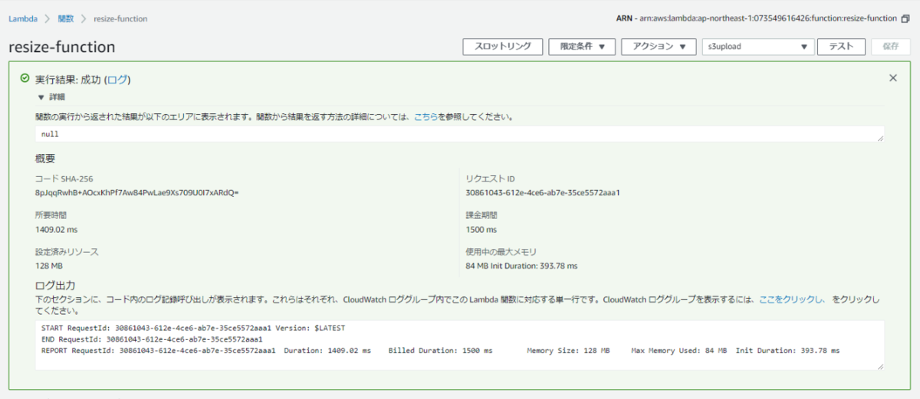The image size is (920, 399).
Task: Click the request ID 30861043-612e-4ce6-ab7e-35ce5572aaa1 under リクエスト ID
Action: pyautogui.click(x=543, y=192)
